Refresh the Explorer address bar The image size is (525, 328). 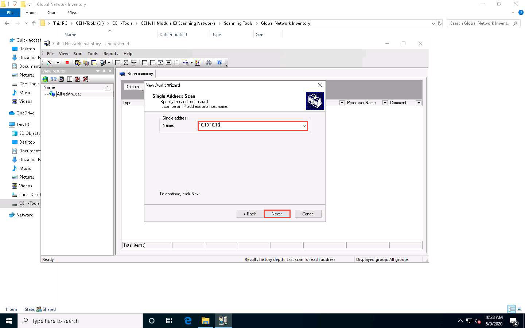440,23
